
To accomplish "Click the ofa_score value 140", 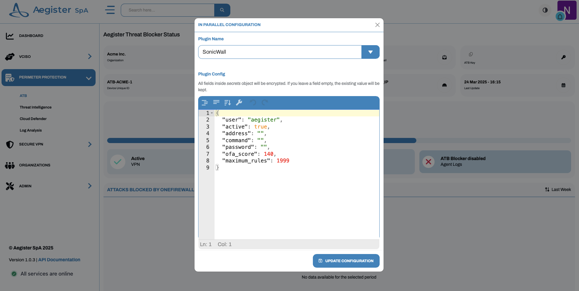I will [269, 154].
